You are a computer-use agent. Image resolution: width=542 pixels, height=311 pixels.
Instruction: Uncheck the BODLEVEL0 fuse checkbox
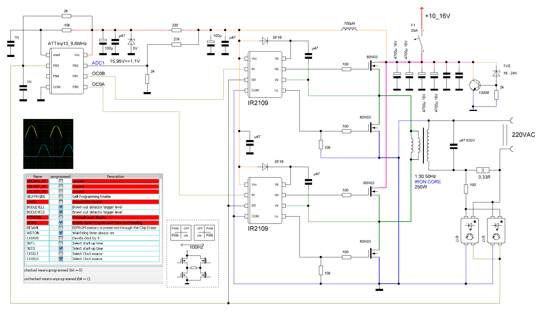[61, 212]
